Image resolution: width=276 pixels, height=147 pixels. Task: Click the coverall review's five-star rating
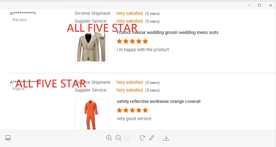click(x=132, y=110)
